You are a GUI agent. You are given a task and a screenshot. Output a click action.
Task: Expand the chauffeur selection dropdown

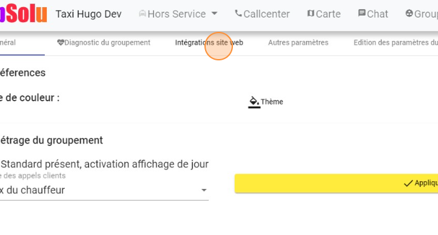(x=104, y=190)
